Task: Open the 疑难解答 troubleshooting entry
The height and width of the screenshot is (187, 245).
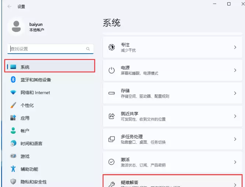Action: pos(173,181)
